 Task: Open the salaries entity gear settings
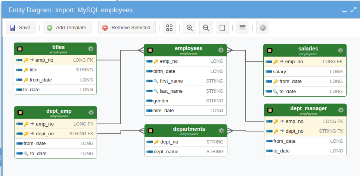pyautogui.click(x=341, y=50)
